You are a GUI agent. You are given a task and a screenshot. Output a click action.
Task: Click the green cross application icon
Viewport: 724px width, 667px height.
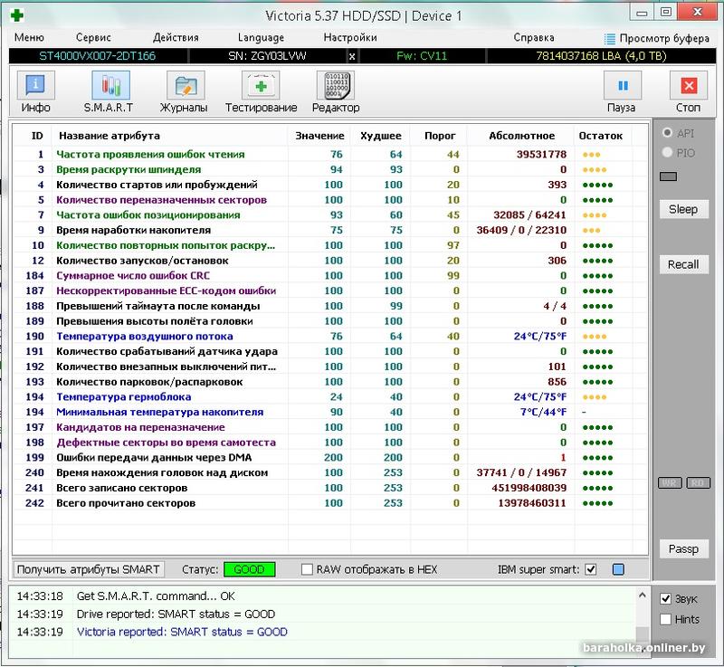click(x=16, y=15)
